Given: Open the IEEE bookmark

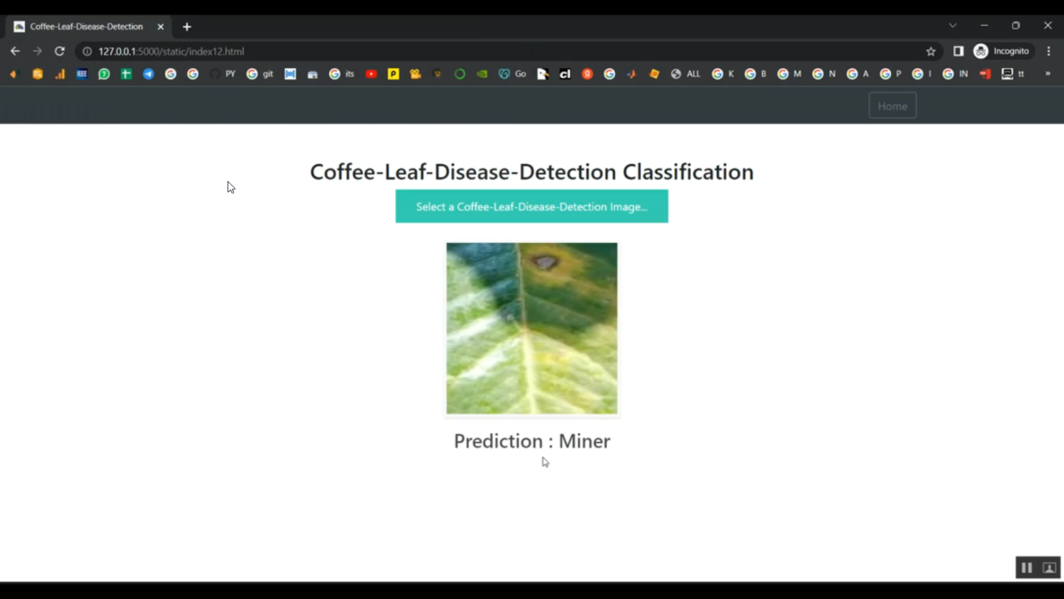Looking at the screenshot, I should click(82, 74).
